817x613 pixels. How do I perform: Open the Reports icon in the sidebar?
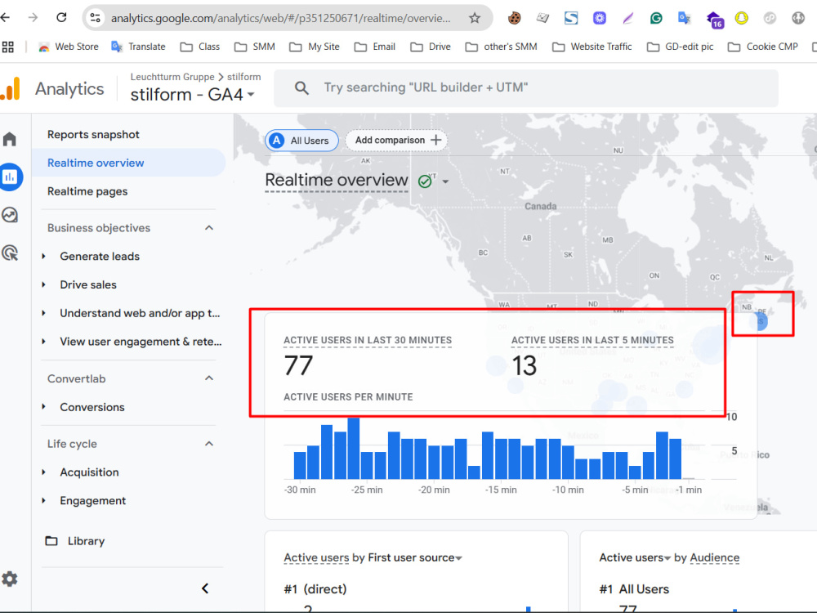(x=10, y=177)
